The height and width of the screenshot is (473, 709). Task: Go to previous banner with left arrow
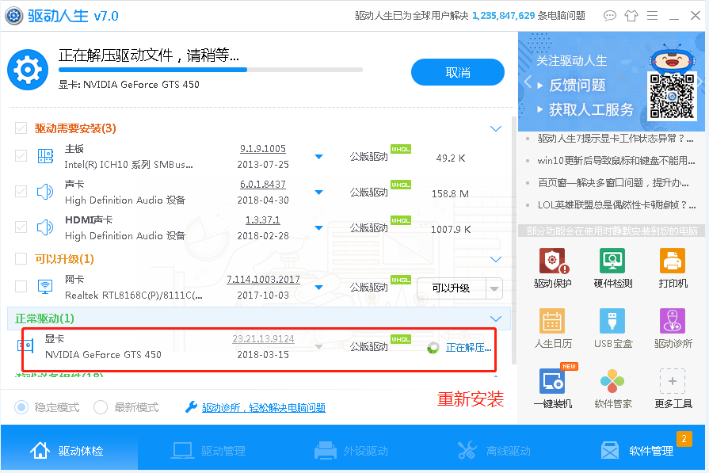[528, 82]
